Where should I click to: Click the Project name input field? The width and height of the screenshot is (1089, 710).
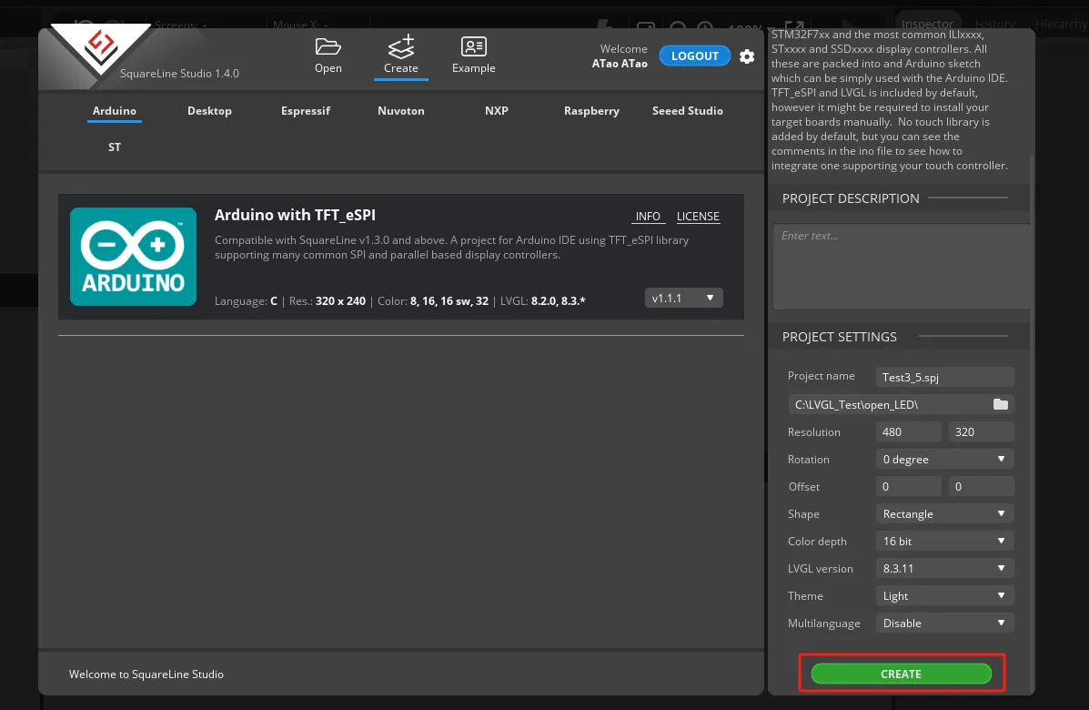[x=944, y=377]
